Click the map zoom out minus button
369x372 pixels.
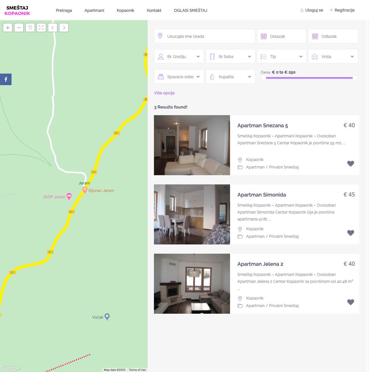coord(19,28)
